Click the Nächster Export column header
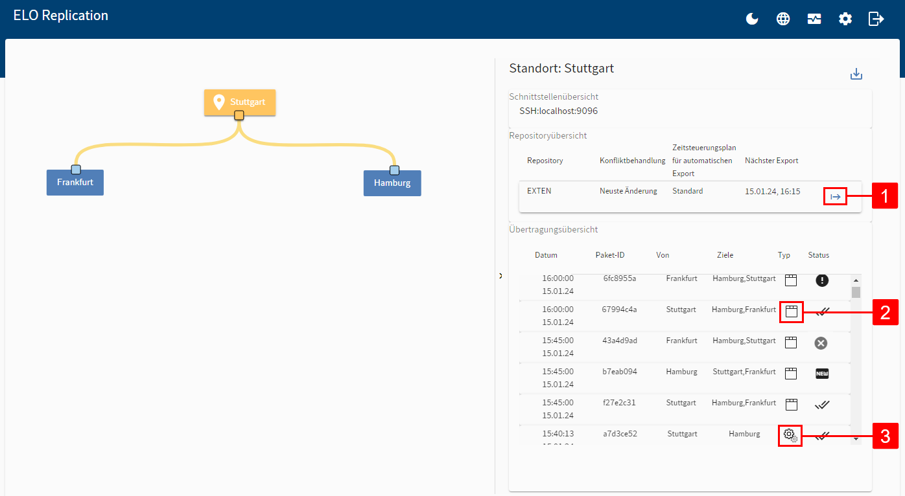 click(771, 161)
